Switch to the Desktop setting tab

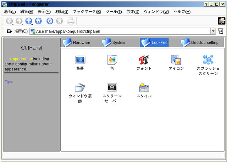point(199,42)
